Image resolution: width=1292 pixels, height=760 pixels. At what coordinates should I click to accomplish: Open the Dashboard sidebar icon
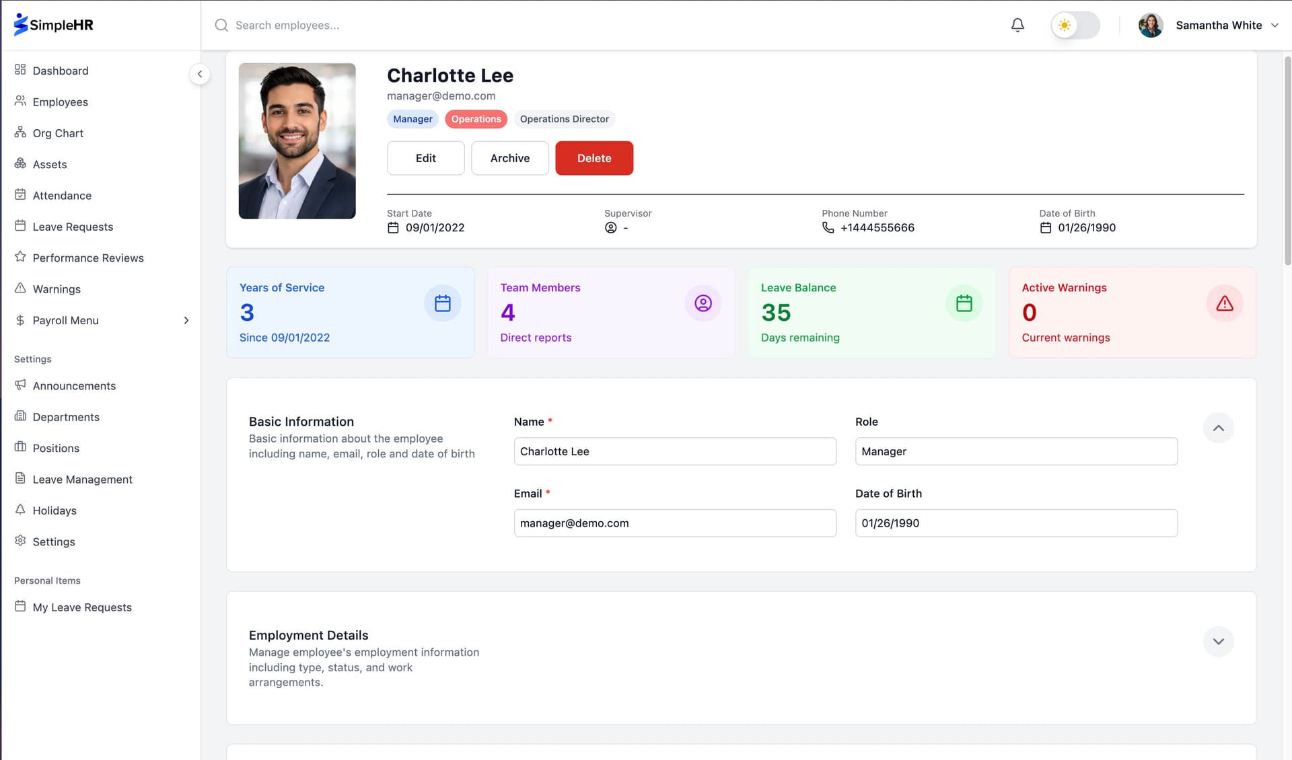pyautogui.click(x=20, y=71)
